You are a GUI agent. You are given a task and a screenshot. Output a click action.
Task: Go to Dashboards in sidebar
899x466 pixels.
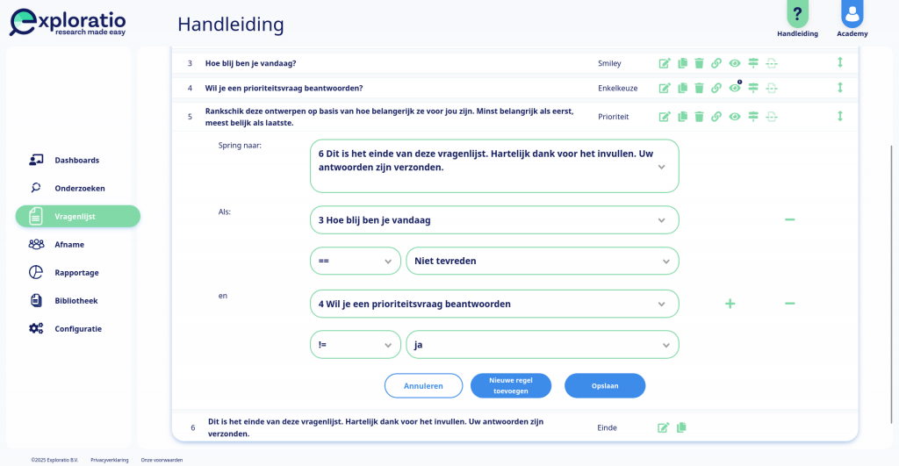[77, 160]
